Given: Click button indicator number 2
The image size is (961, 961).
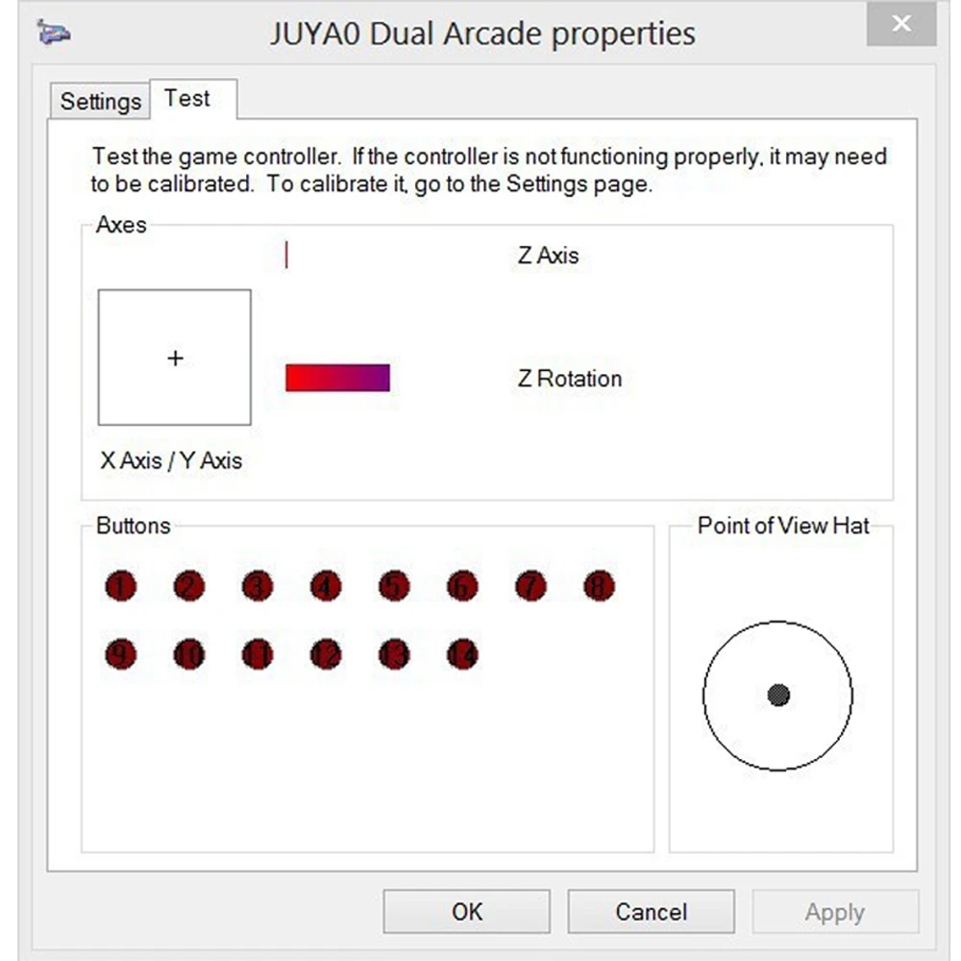Looking at the screenshot, I should pos(189,586).
